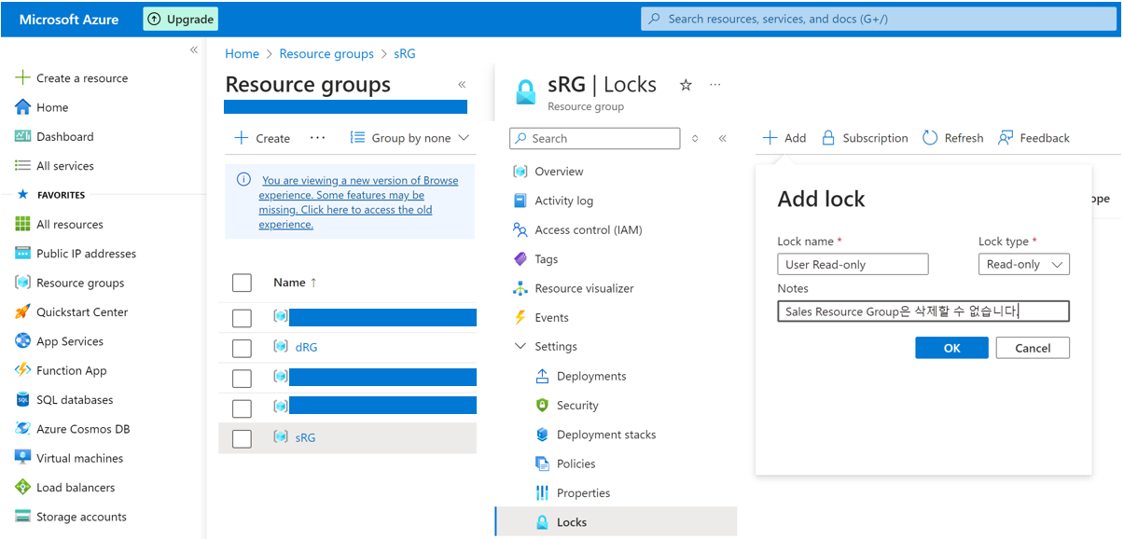The width and height of the screenshot is (1124, 539).
Task: Open Function App lightning icon
Action: click(x=23, y=370)
